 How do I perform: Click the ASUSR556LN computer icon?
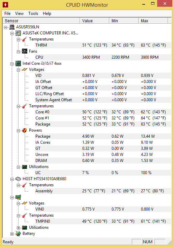12,27
